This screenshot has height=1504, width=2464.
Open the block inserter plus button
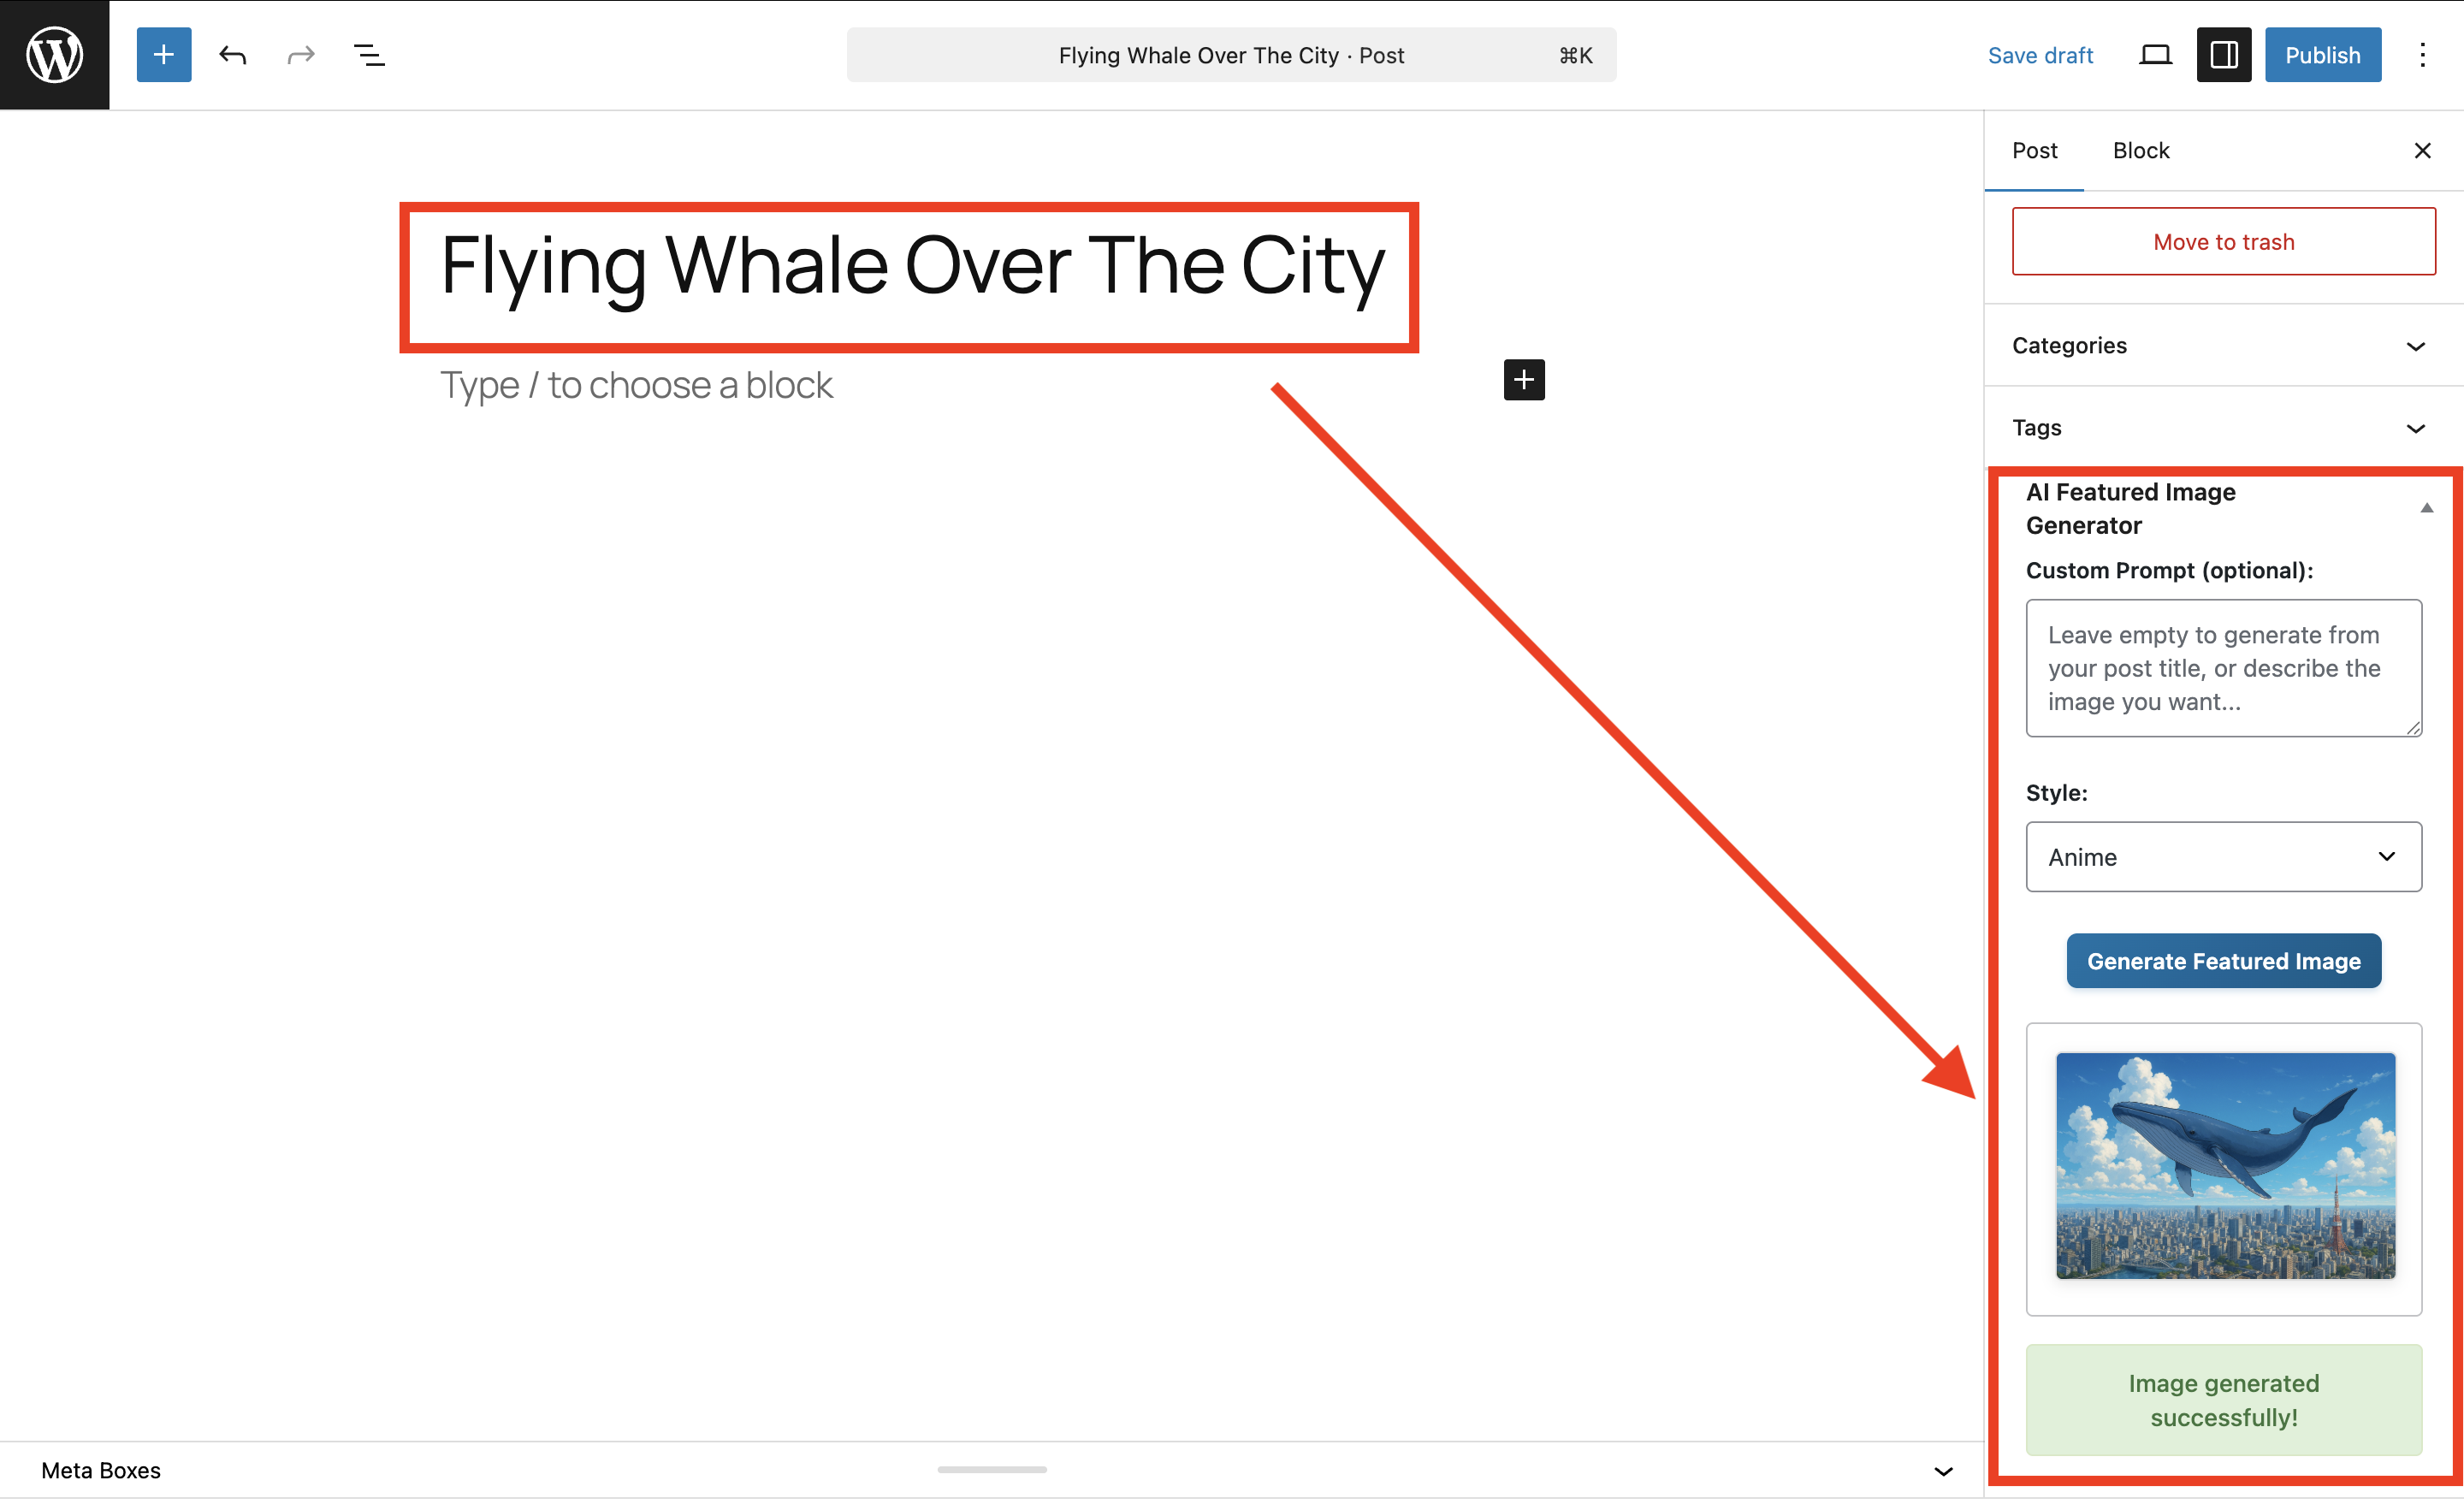tap(163, 55)
